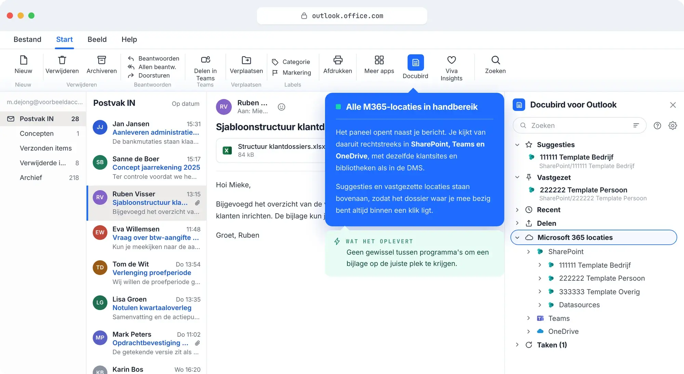Open the Archief folder

(43, 178)
